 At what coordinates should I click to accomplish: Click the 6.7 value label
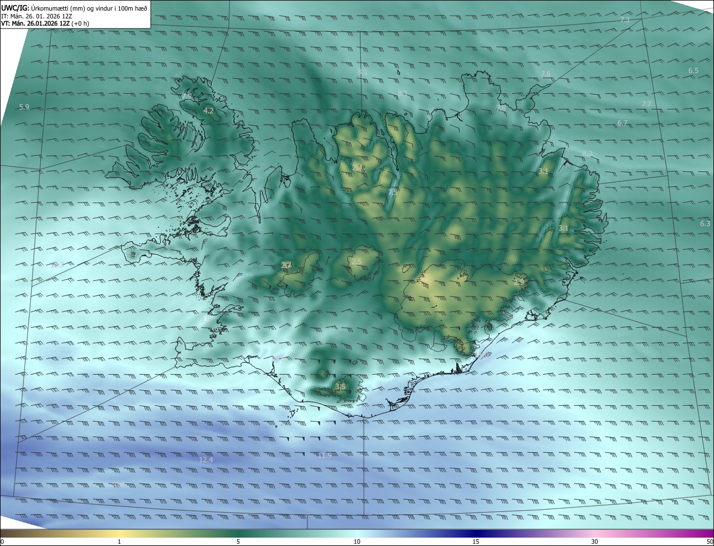(x=623, y=123)
